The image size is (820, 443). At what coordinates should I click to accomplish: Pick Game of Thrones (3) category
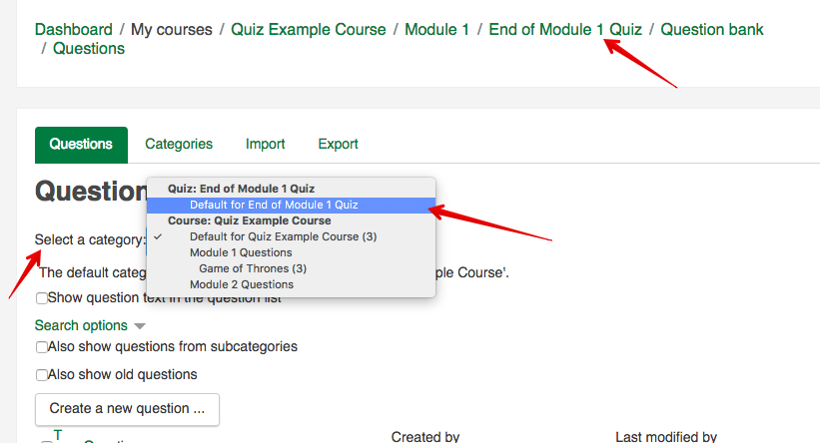252,268
